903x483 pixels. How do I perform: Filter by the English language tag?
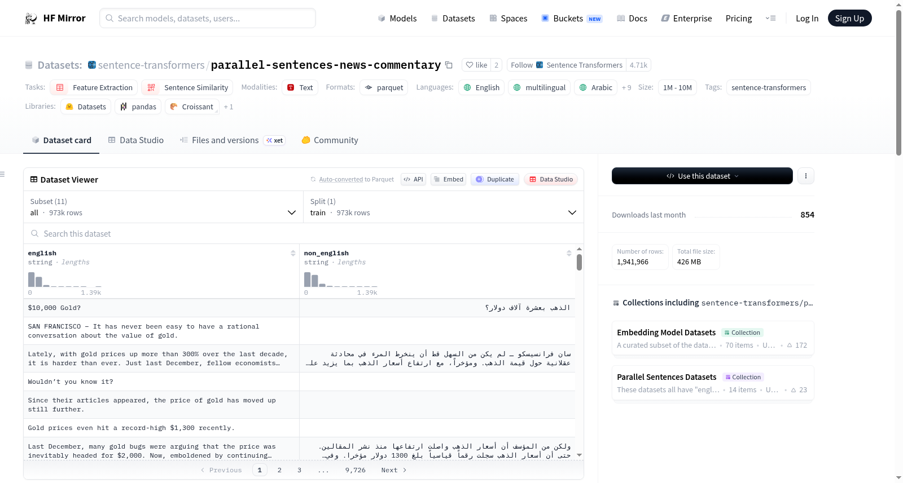[481, 87]
